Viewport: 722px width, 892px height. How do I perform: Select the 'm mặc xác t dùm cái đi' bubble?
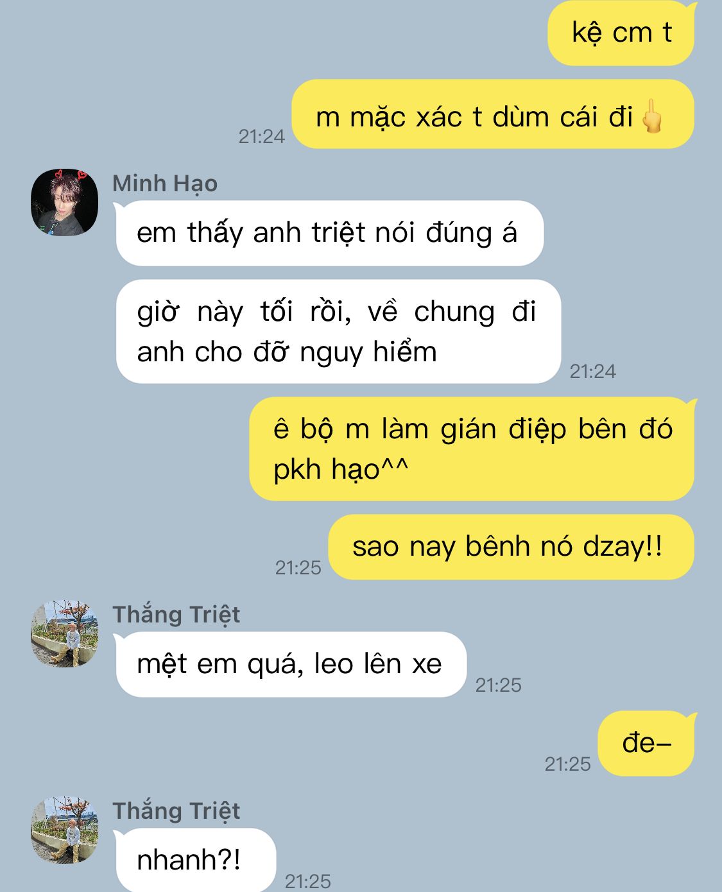click(x=494, y=115)
